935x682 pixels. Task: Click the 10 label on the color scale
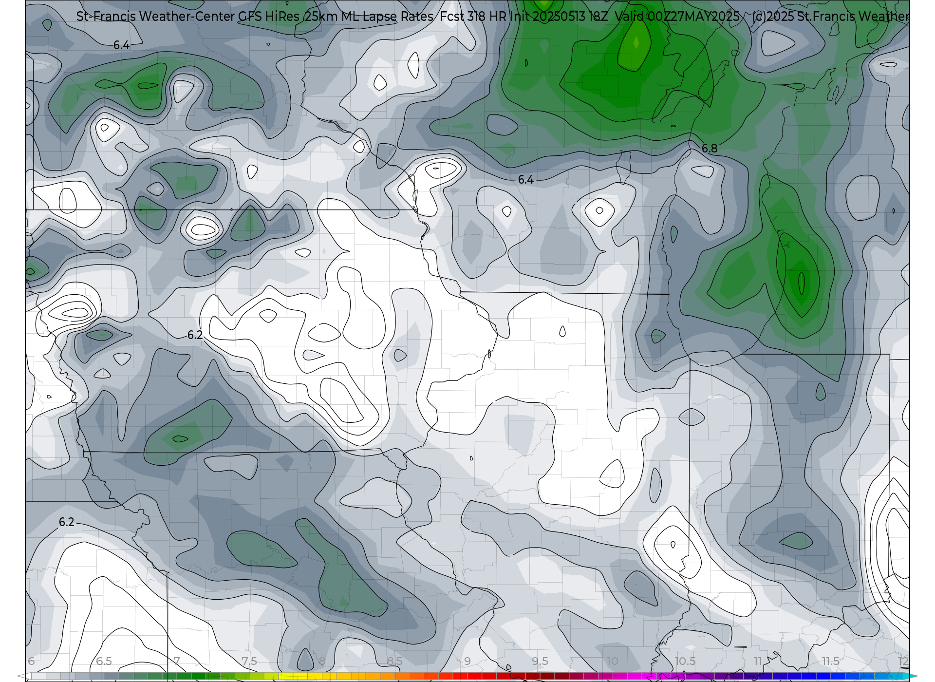(x=612, y=661)
